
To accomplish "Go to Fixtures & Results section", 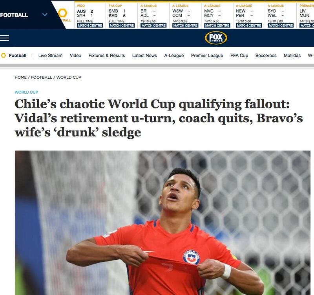I will [x=106, y=55].
